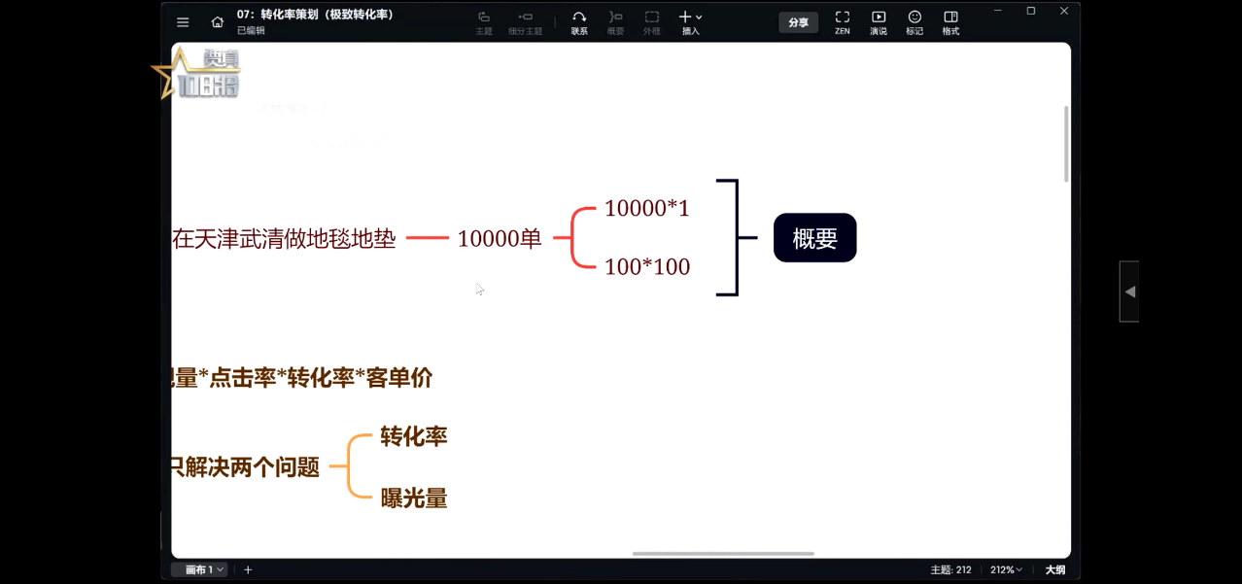Start the 演说 pitch presentation
Image resolution: width=1242 pixels, height=584 pixels.
point(878,21)
